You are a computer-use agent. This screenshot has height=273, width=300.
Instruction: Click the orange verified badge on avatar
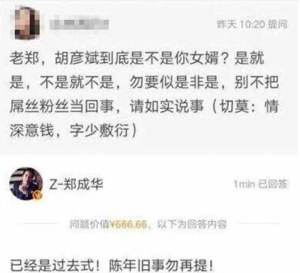[38, 195]
